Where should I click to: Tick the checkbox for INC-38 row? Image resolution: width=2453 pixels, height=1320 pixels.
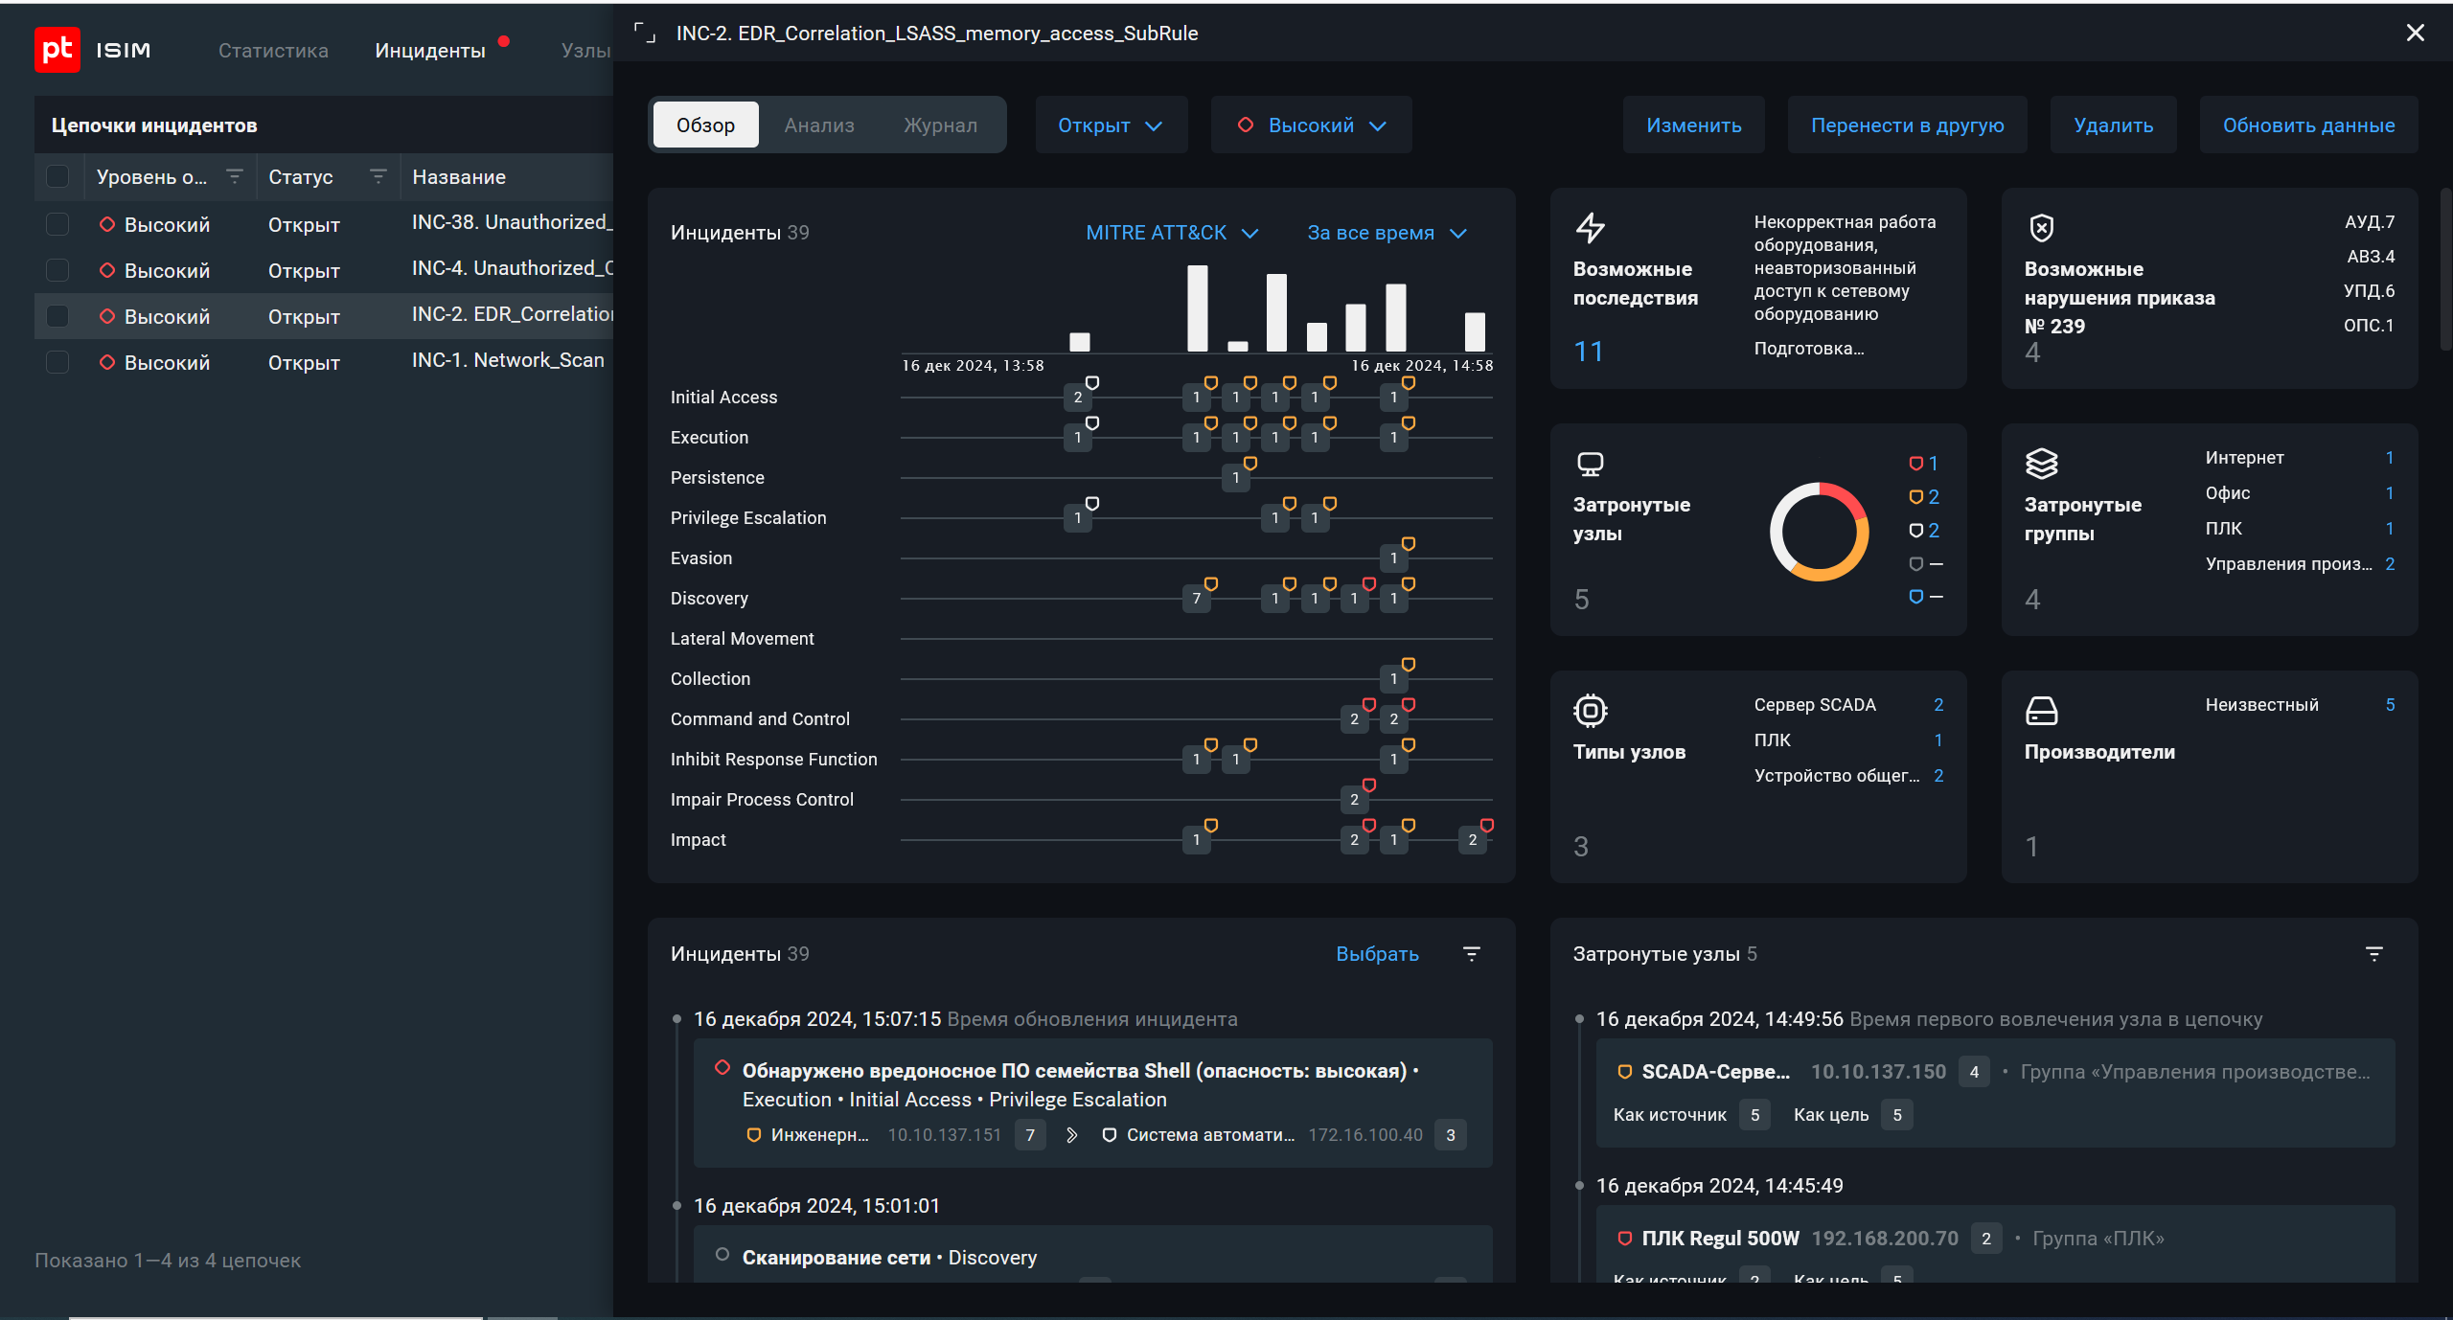(x=57, y=224)
